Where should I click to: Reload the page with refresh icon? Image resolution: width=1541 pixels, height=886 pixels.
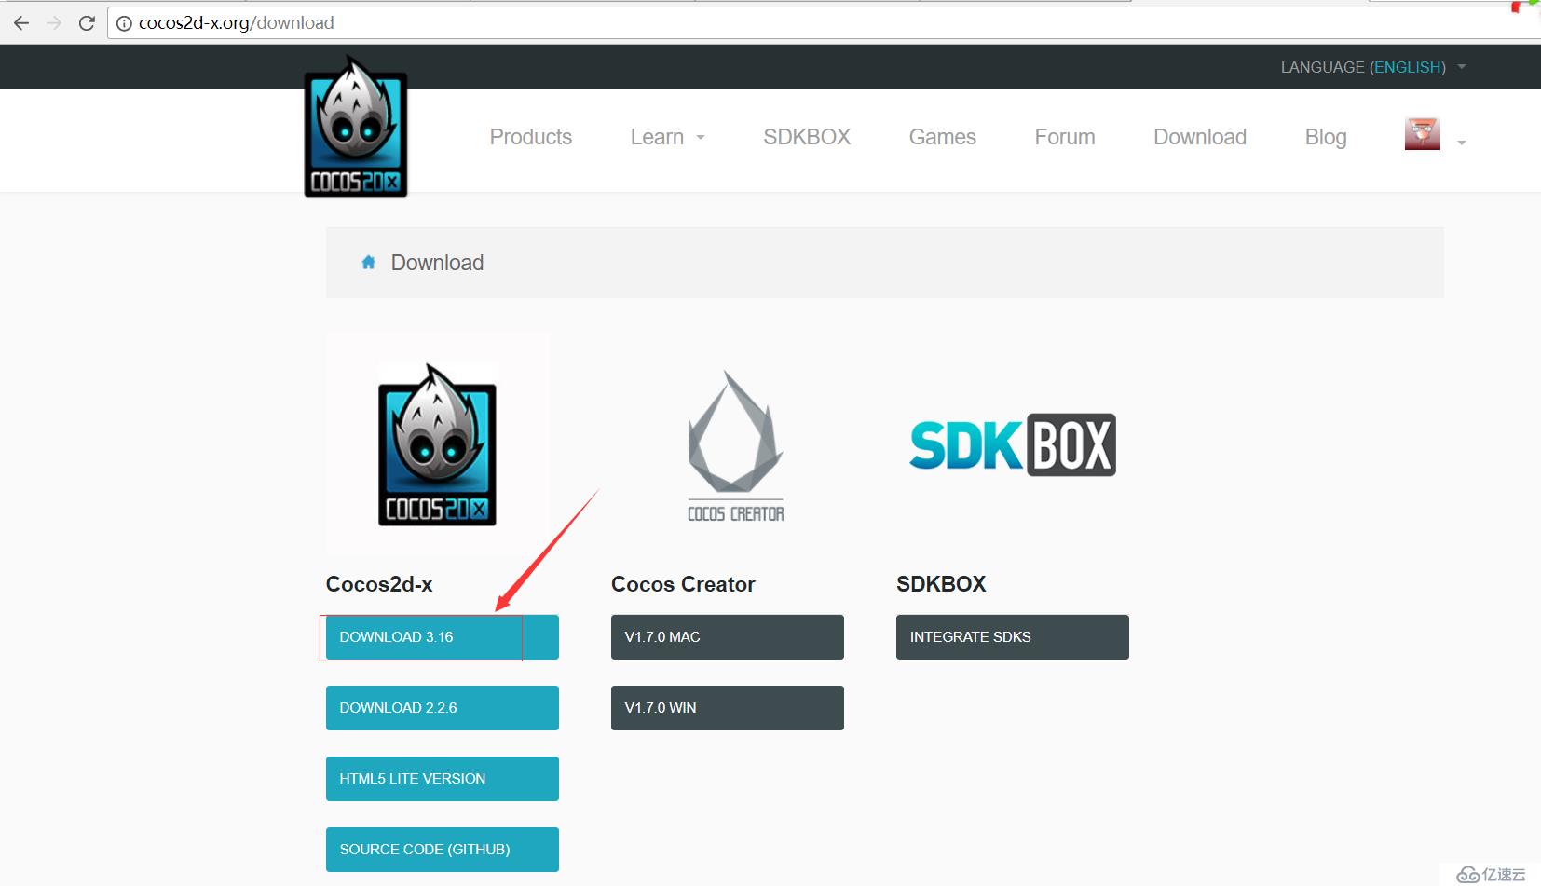pos(87,23)
